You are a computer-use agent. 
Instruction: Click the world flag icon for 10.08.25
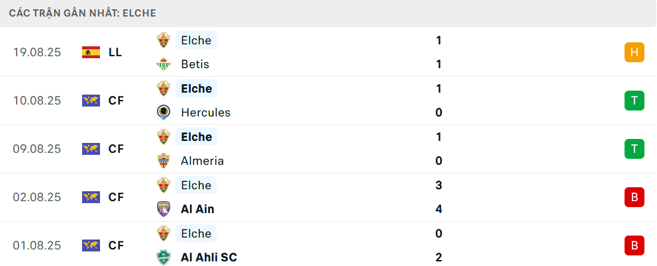[x=91, y=101]
